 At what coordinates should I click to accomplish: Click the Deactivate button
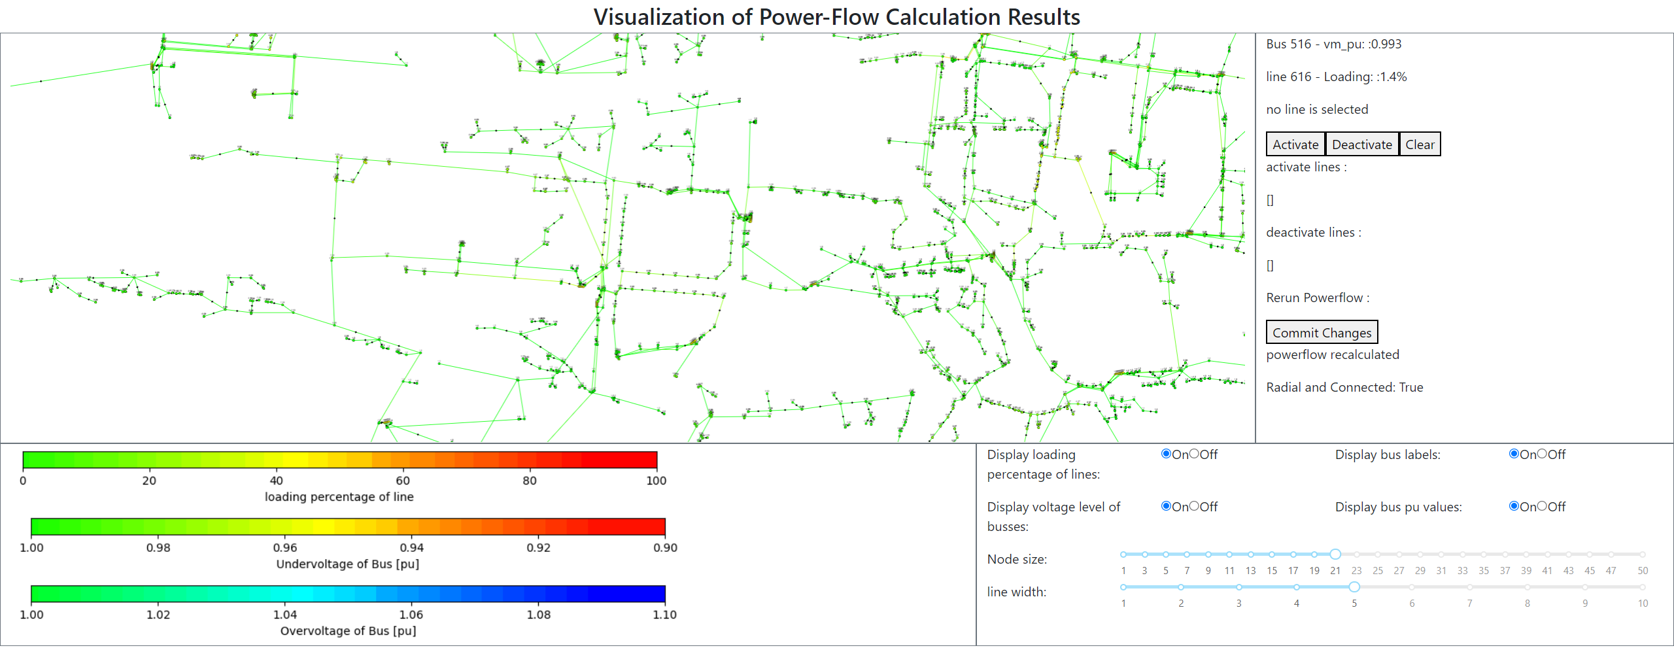click(x=1362, y=145)
